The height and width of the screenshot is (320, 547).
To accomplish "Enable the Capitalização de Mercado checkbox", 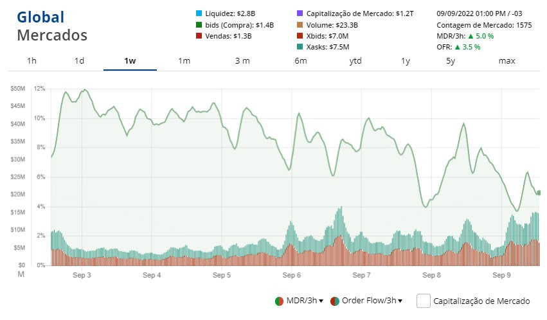I will pyautogui.click(x=423, y=301).
